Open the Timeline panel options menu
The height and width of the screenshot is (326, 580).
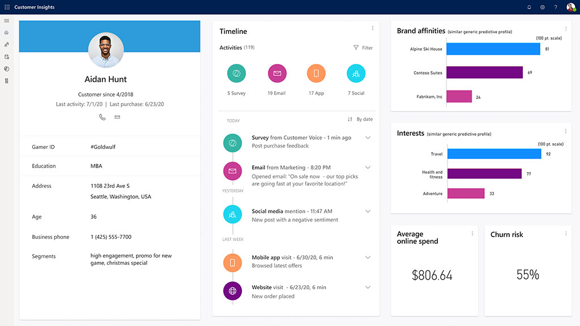click(372, 28)
